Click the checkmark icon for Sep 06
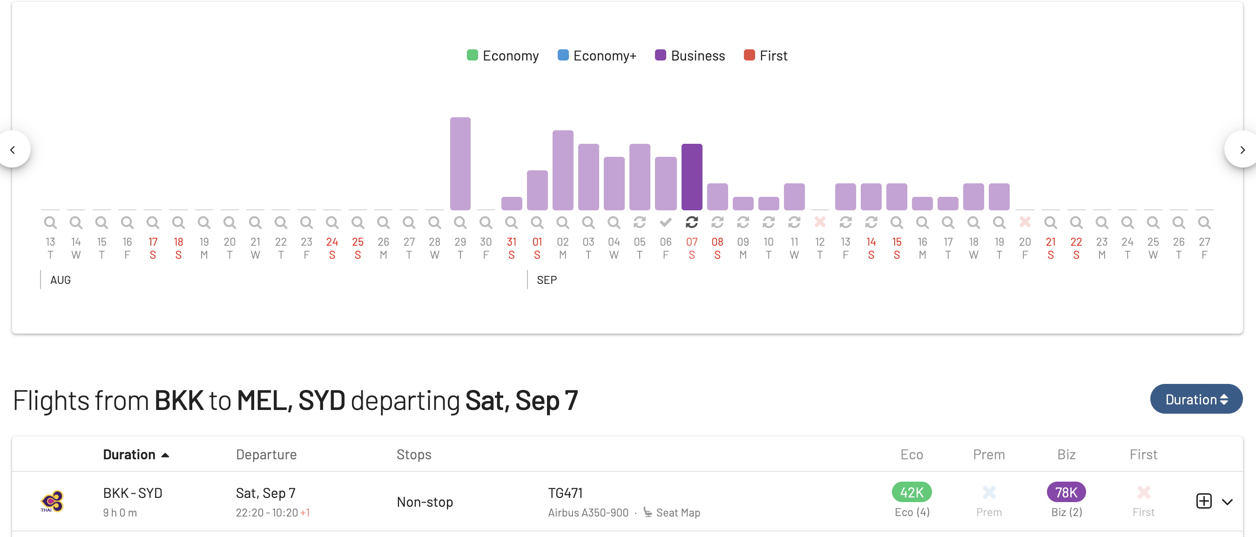This screenshot has height=537, width=1256. [x=666, y=223]
